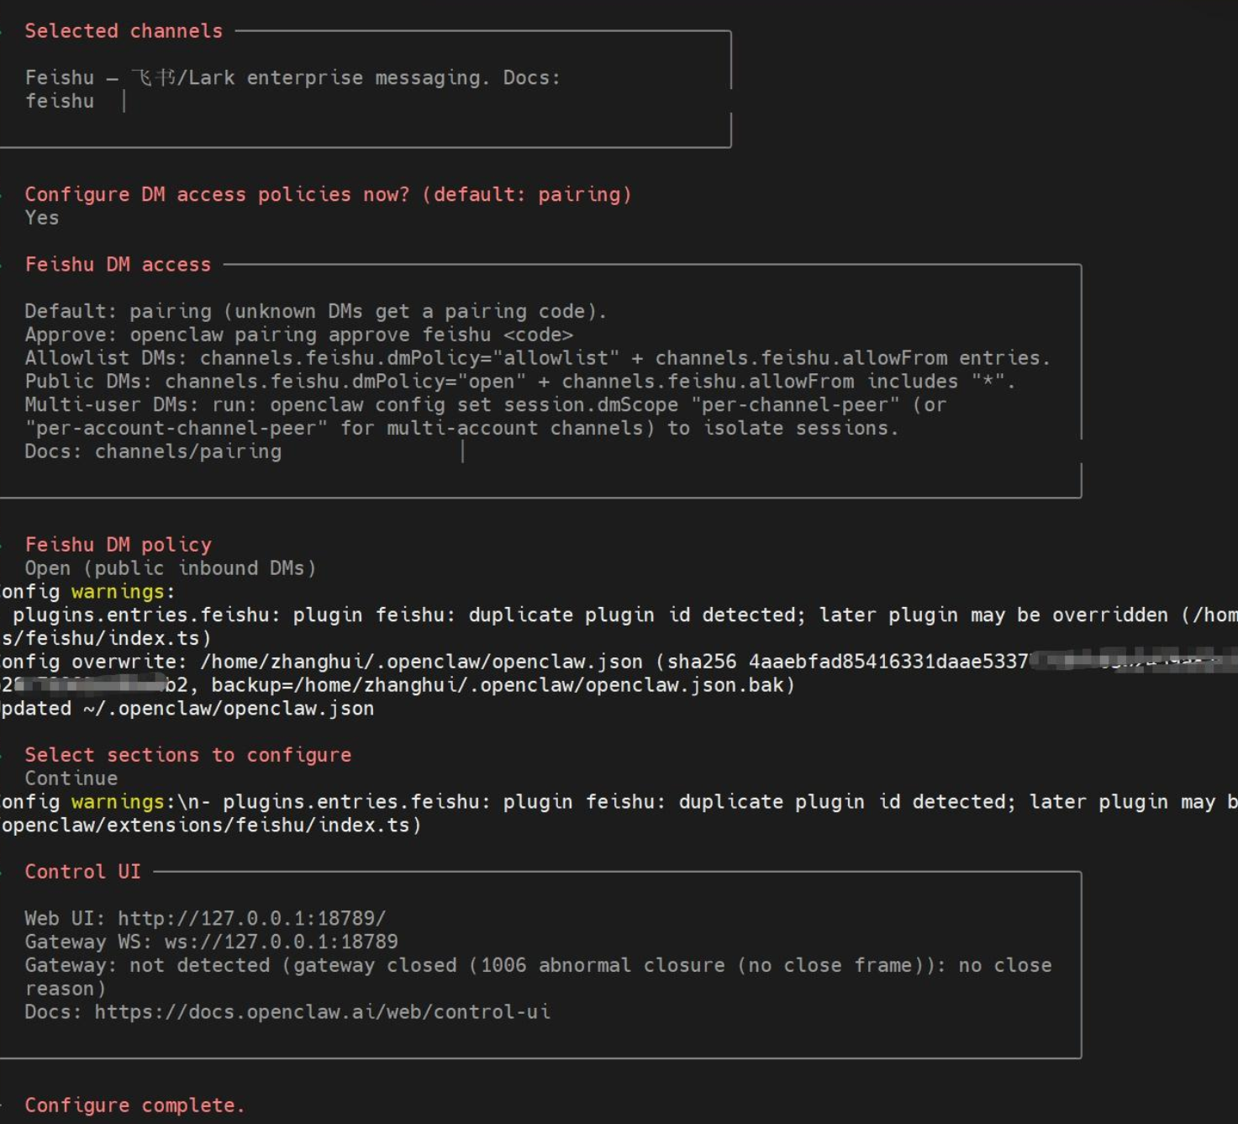
Task: Click the 'Gateway WS: ws://127.0.0.1:18789' line
Action: pos(211,942)
